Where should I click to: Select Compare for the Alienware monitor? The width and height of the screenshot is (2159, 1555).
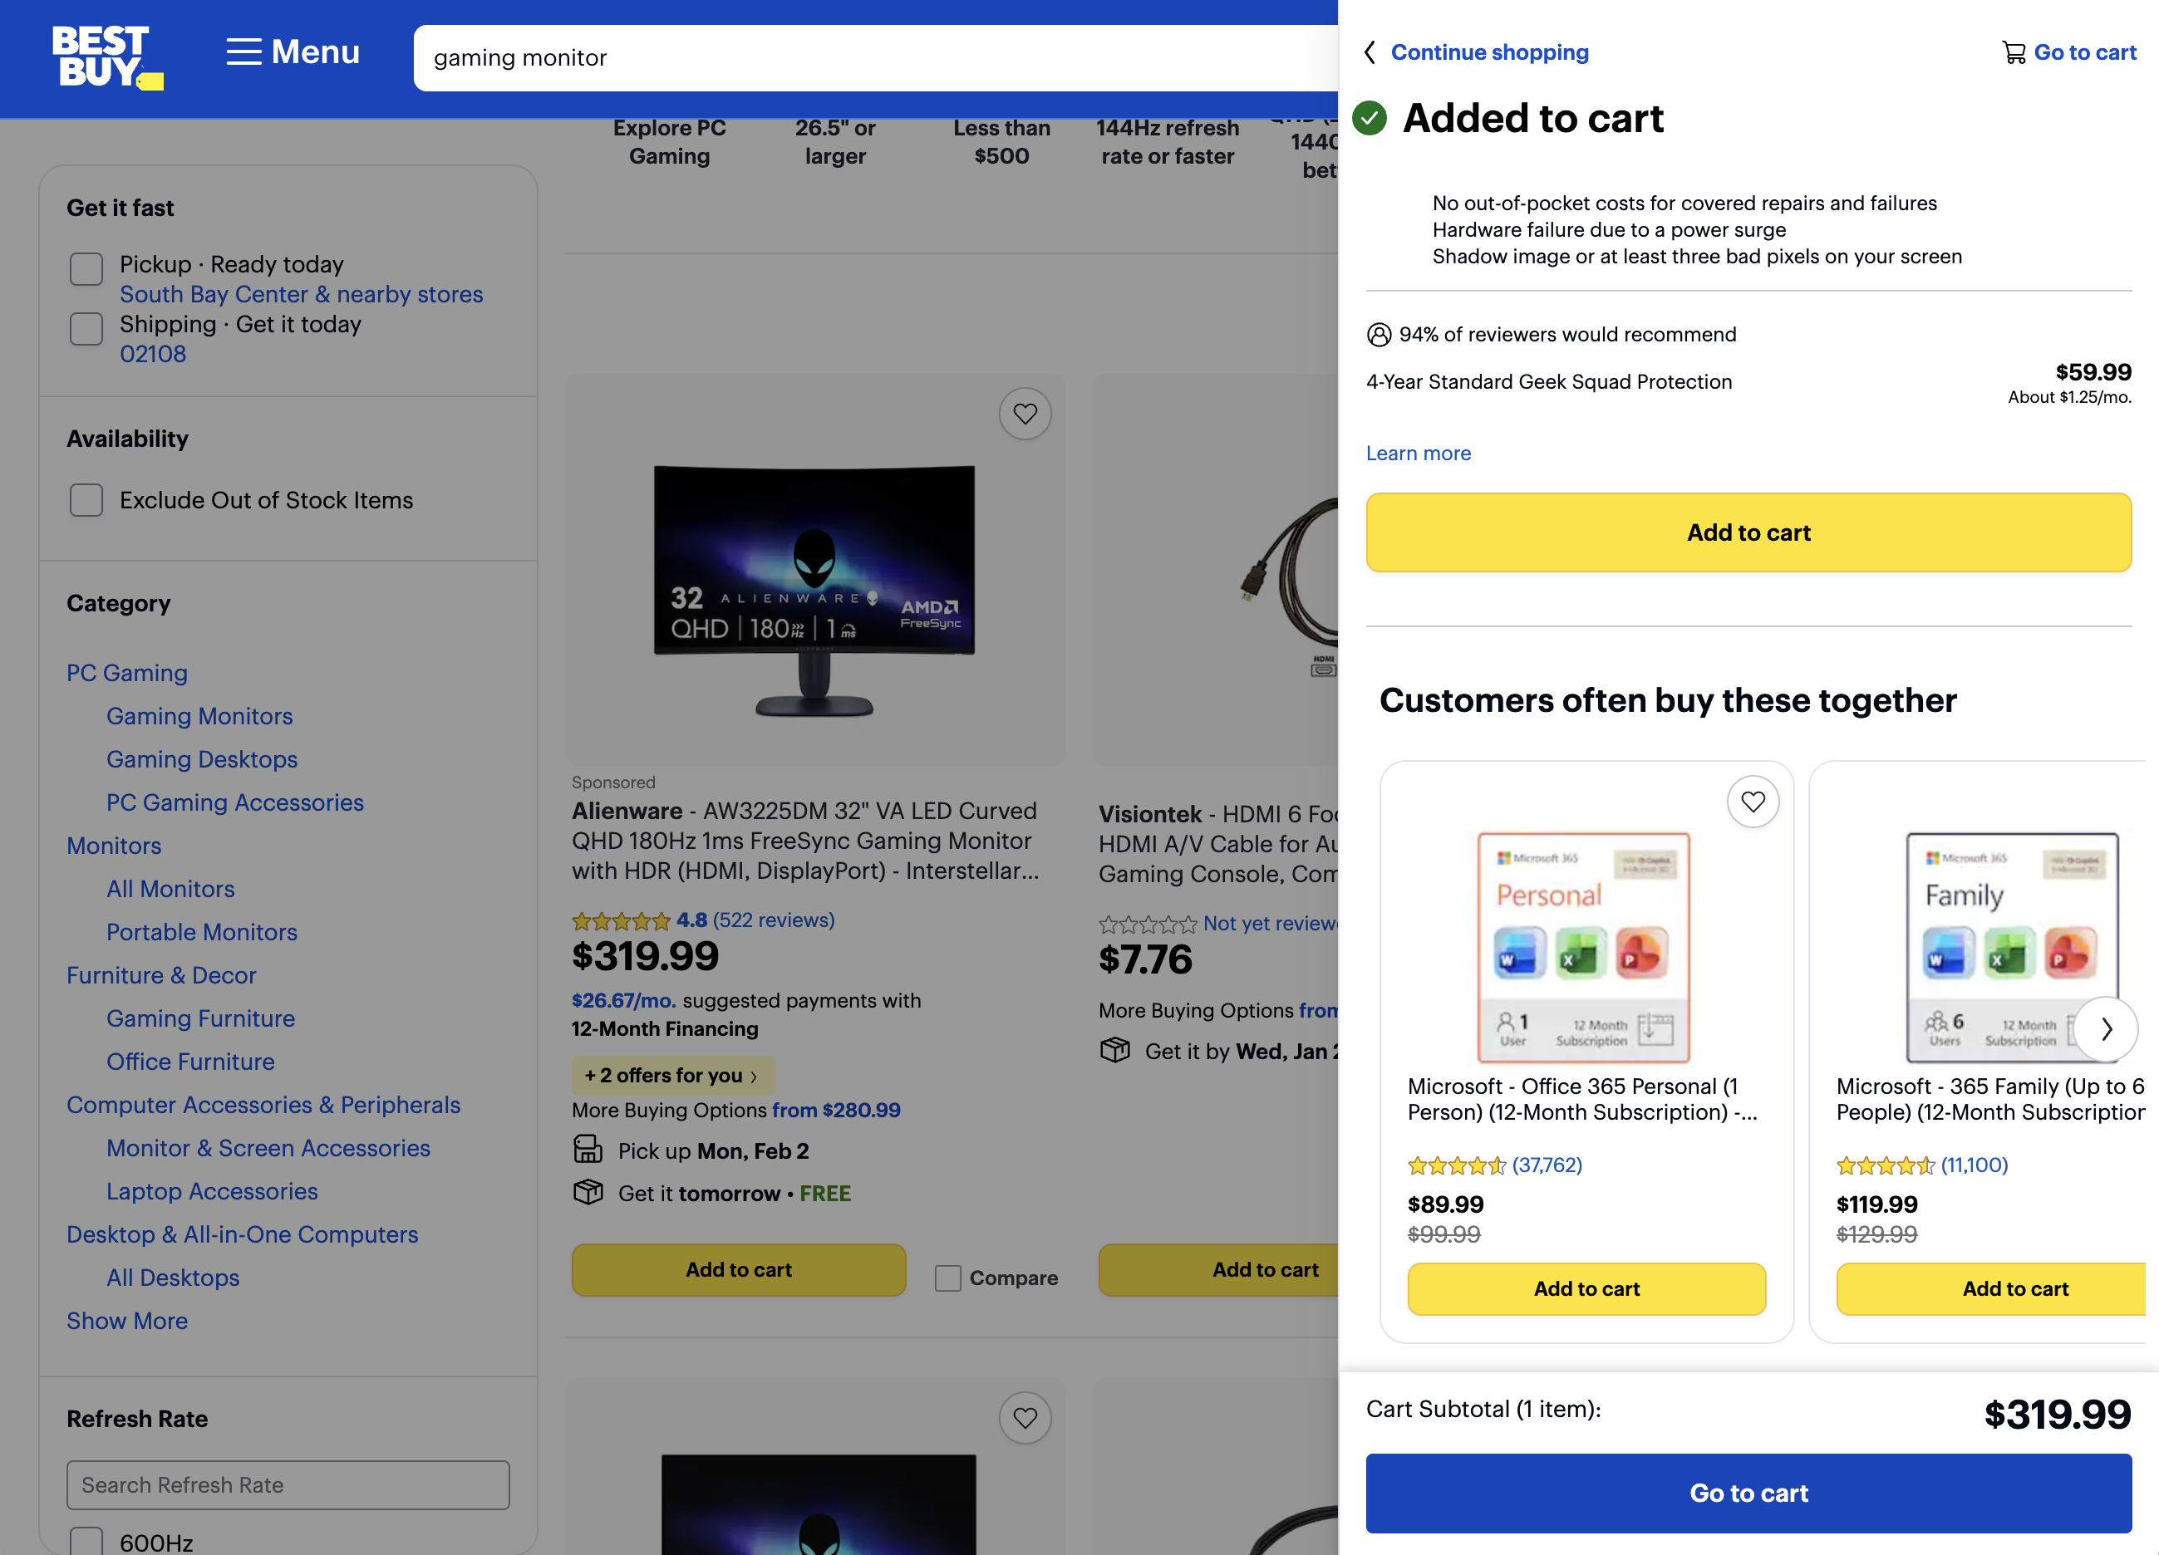coord(947,1278)
